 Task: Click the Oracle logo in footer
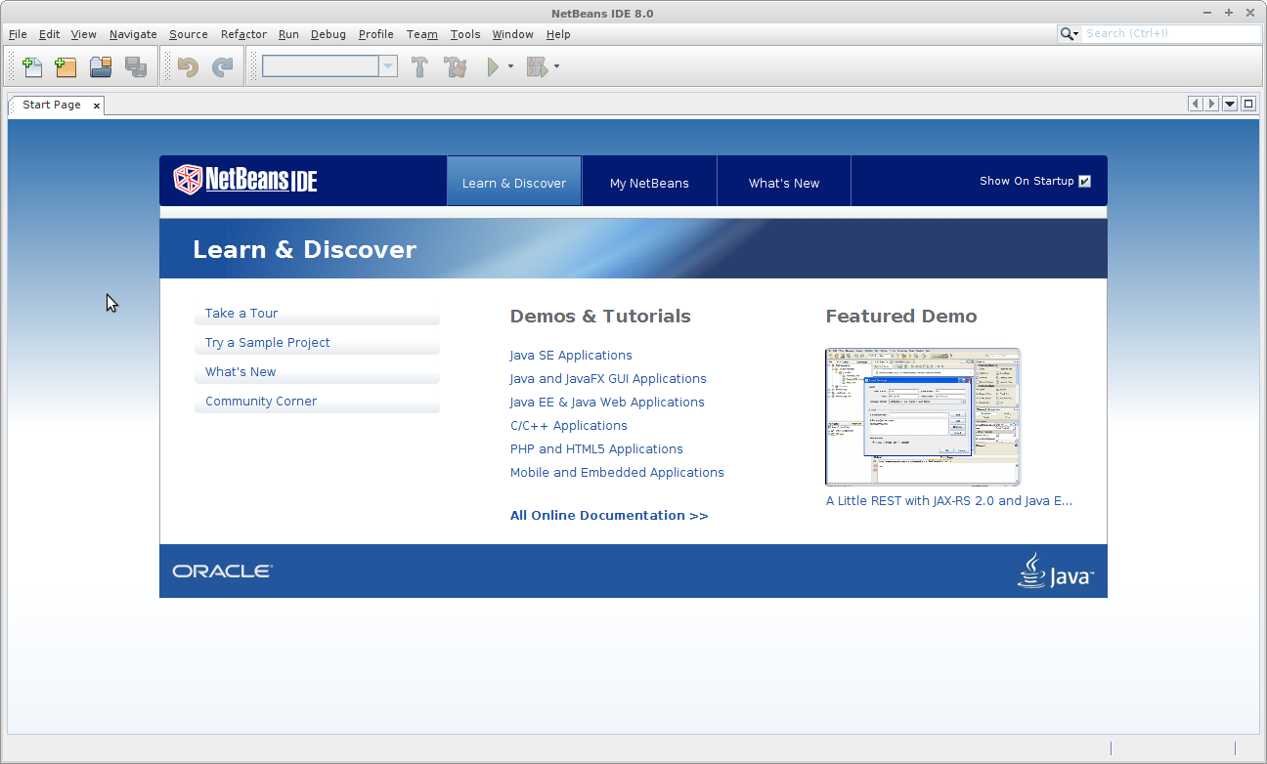click(223, 572)
